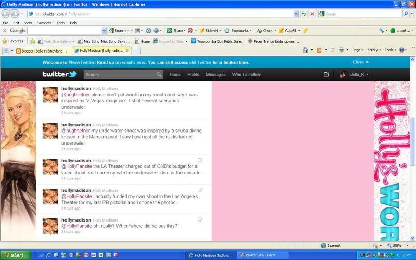Click the IE refresh button

tap(304, 14)
